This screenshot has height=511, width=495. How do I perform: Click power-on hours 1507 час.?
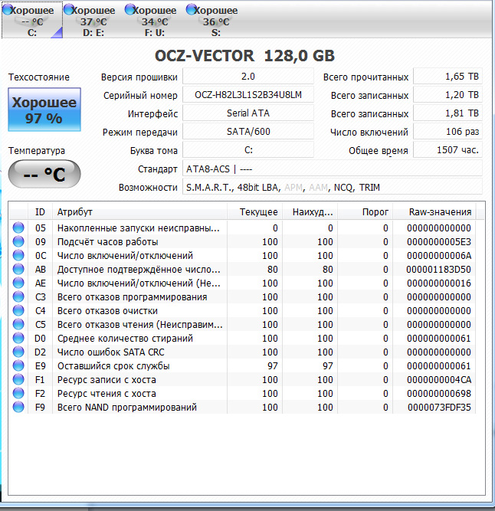pos(447,150)
